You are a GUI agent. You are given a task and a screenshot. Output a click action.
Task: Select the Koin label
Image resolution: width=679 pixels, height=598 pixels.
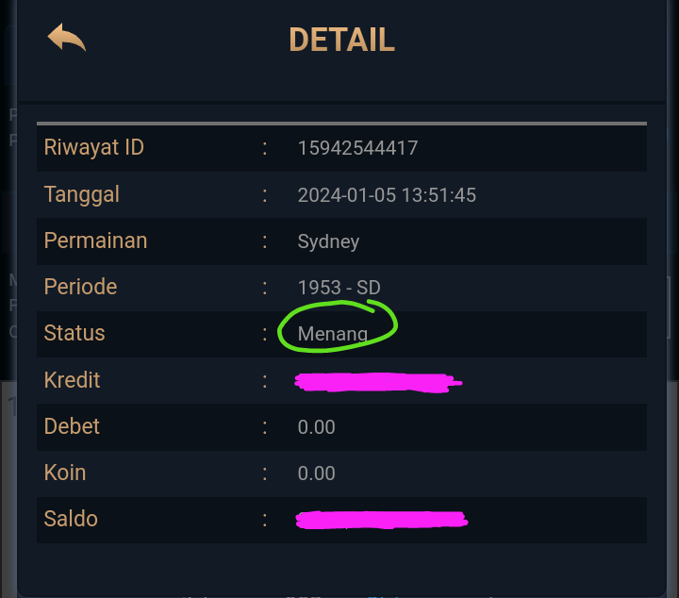tap(65, 473)
